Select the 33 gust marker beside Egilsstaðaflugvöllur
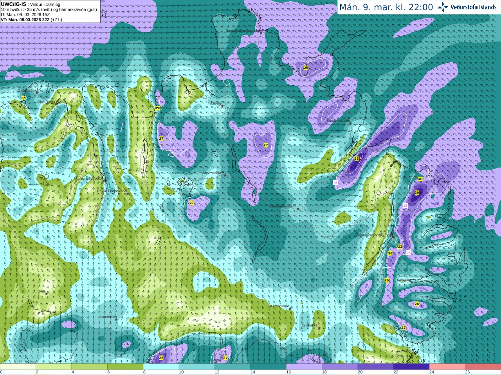This screenshot has width=501, height=375. click(400, 247)
